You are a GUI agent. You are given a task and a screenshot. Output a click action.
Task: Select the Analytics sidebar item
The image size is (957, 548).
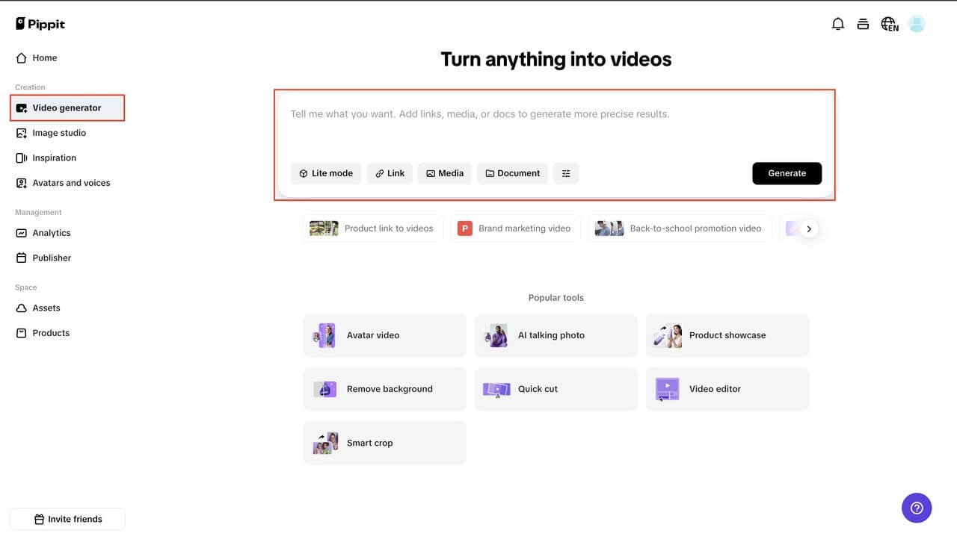click(51, 233)
